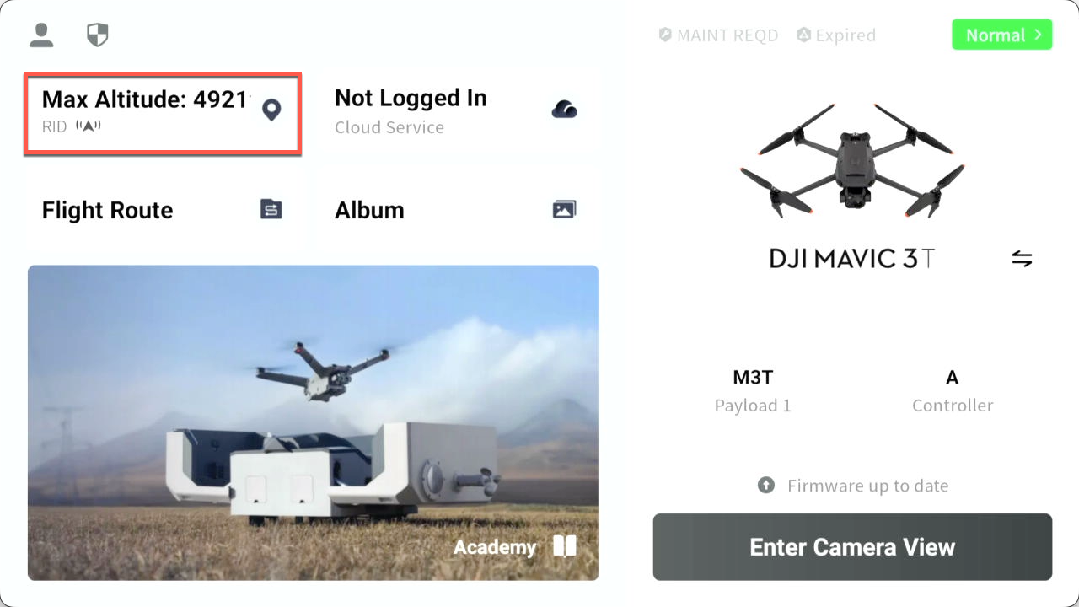The height and width of the screenshot is (607, 1079).
Task: Click the album picture icon
Action: (564, 209)
